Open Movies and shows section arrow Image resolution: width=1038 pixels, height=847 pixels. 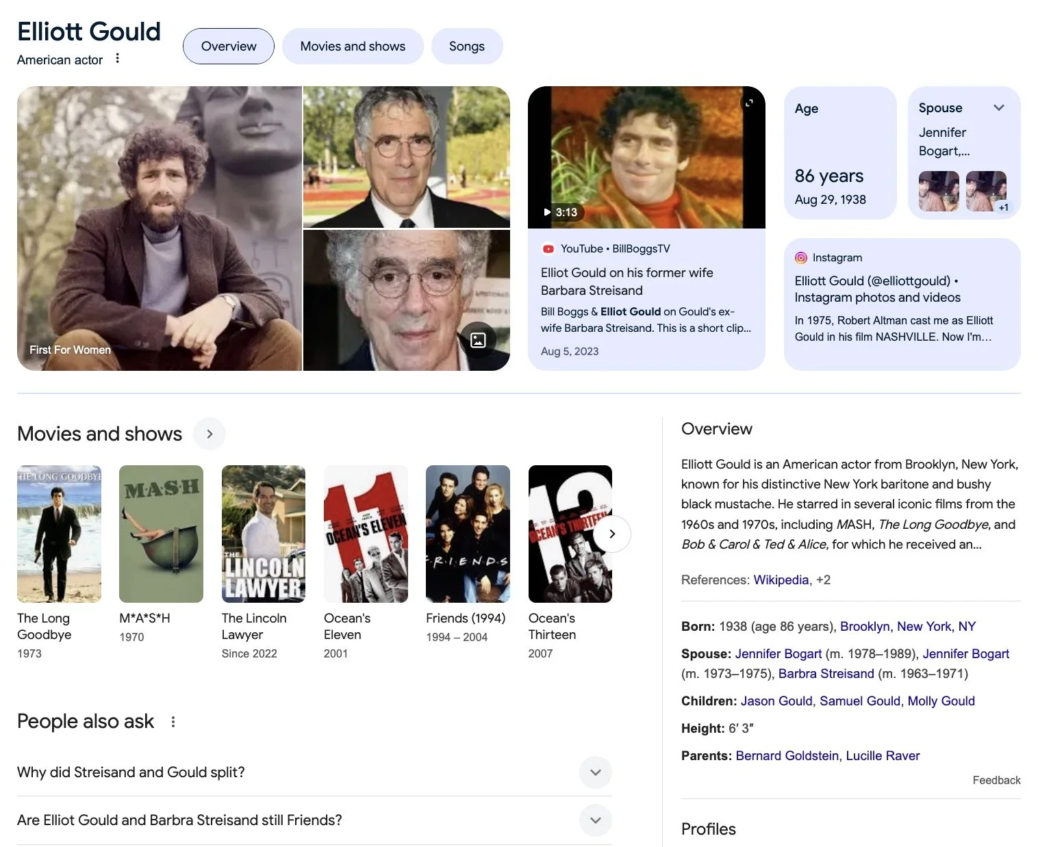pos(210,434)
